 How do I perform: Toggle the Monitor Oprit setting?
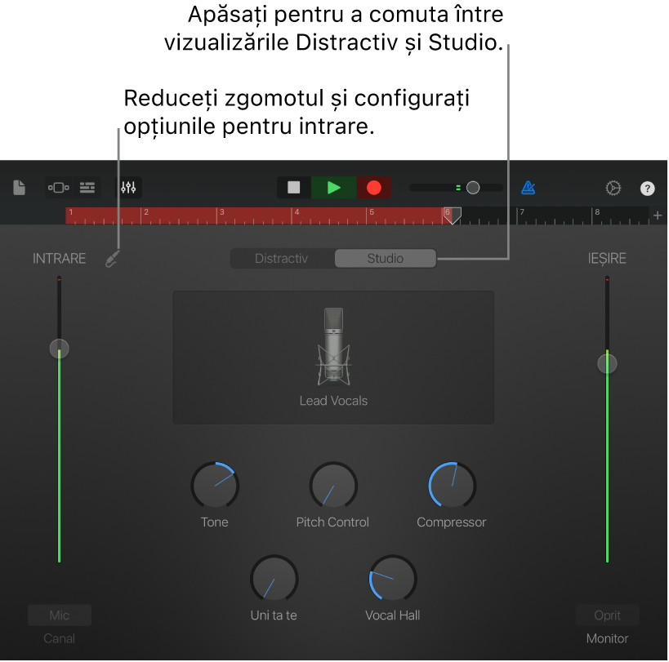tap(607, 615)
